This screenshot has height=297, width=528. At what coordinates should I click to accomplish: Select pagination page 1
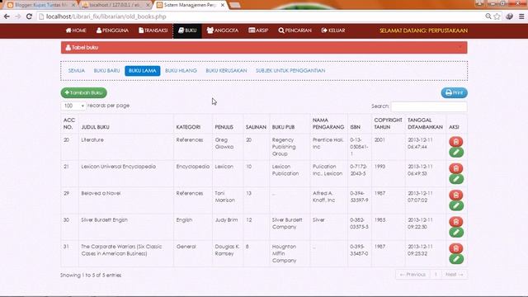pyautogui.click(x=436, y=275)
